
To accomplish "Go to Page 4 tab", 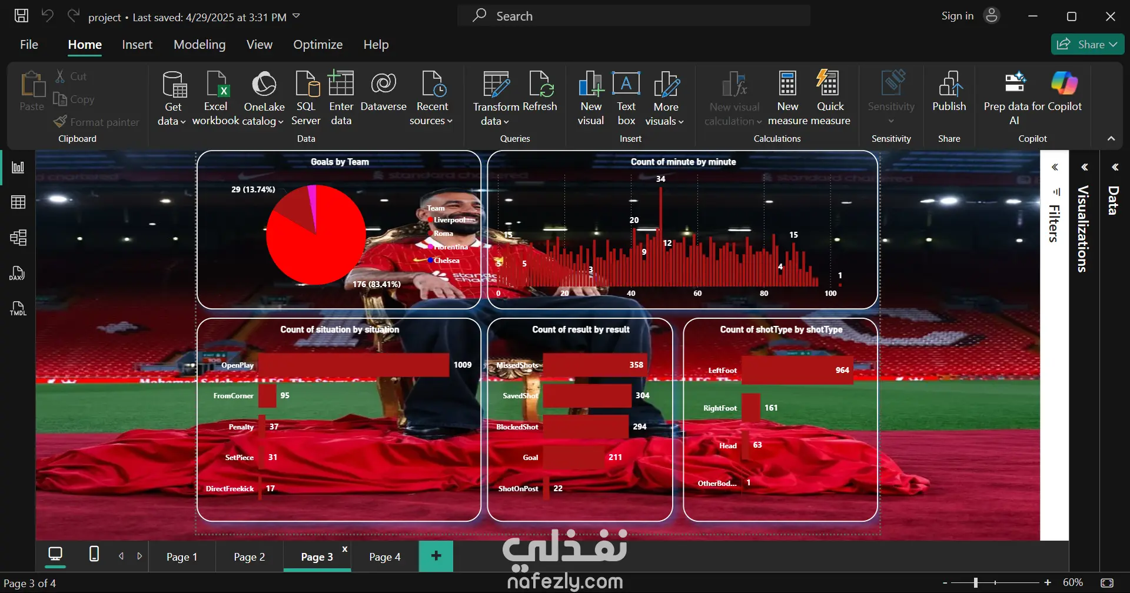I will (x=385, y=557).
